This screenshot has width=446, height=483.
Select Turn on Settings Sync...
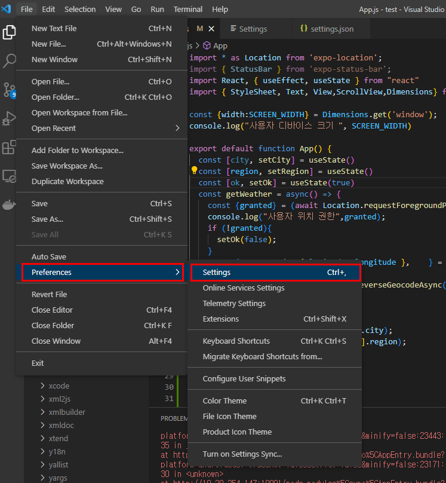tap(275, 454)
